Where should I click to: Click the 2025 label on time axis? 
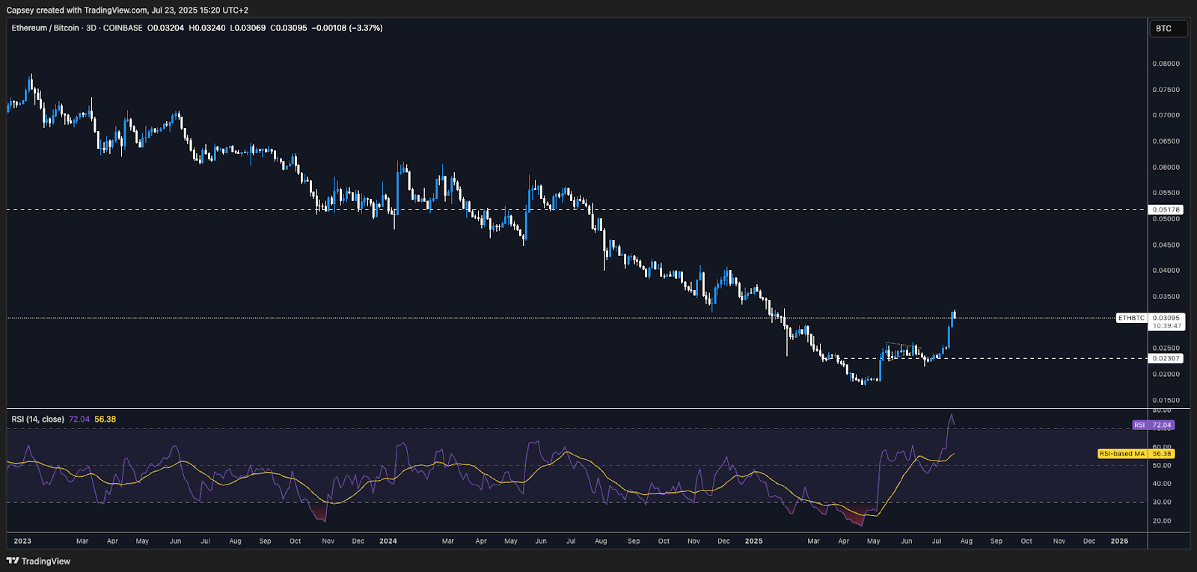pyautogui.click(x=753, y=541)
